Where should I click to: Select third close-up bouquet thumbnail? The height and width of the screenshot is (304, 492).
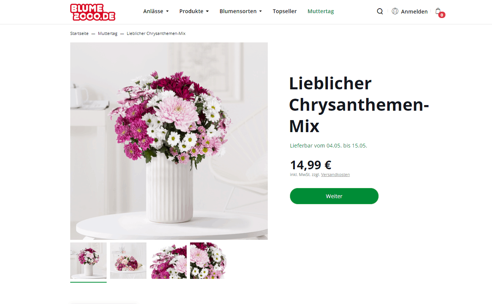[168, 261]
